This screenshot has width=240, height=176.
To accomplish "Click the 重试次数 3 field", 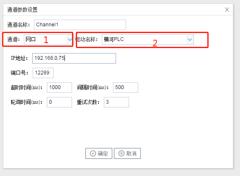I will tap(116, 102).
